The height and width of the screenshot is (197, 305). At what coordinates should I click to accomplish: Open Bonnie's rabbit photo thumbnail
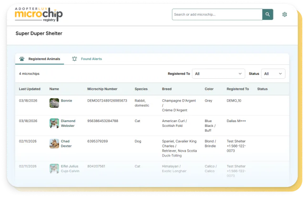click(54, 103)
